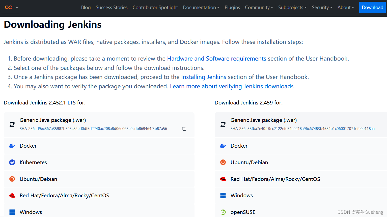Select LTS Generic Java package (.war)

point(99,124)
